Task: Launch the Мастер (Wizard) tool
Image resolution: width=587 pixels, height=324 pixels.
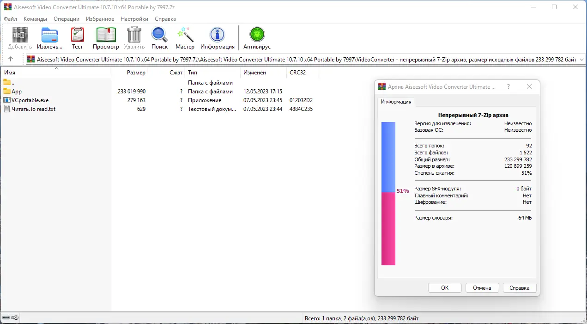Action: coord(185,35)
